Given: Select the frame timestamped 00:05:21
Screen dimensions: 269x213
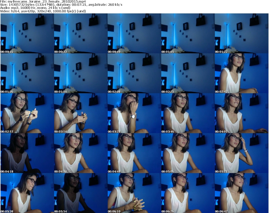Looking at the screenshot, I should coord(242,153).
